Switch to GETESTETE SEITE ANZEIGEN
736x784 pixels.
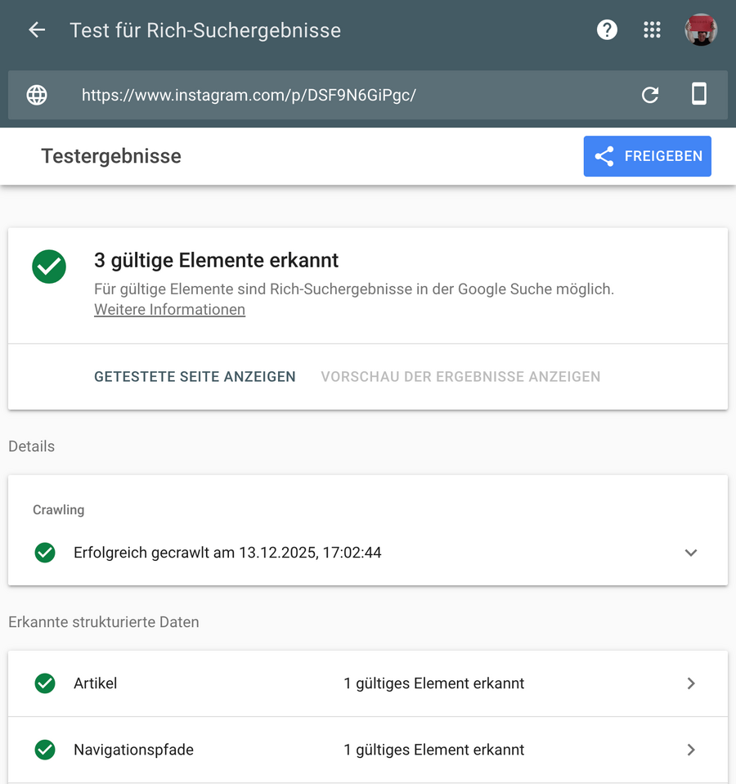[x=195, y=377]
